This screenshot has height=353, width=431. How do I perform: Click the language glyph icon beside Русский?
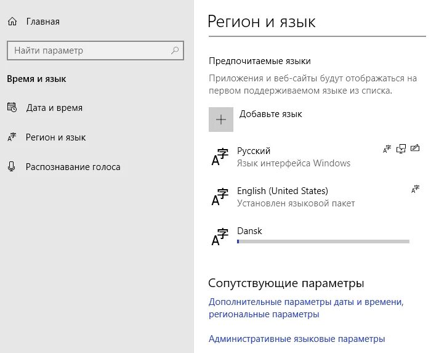(x=220, y=157)
